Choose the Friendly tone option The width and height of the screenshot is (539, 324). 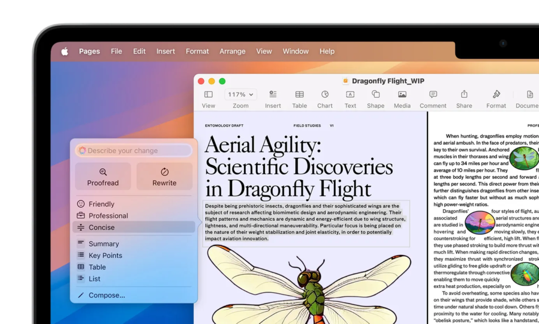(134, 204)
